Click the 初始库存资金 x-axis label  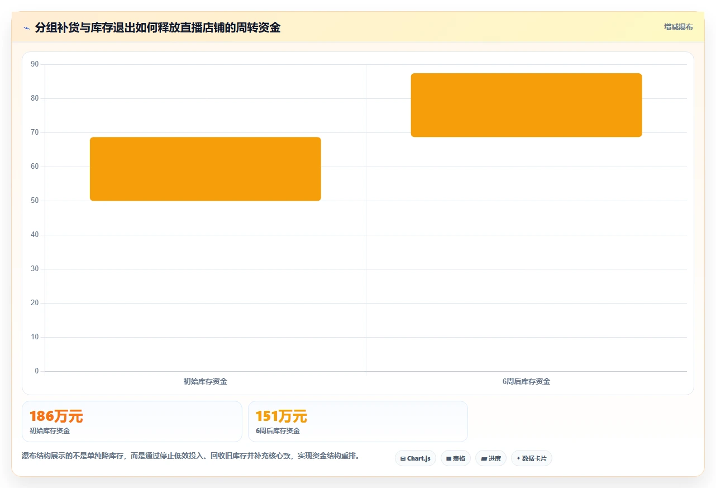(x=206, y=382)
